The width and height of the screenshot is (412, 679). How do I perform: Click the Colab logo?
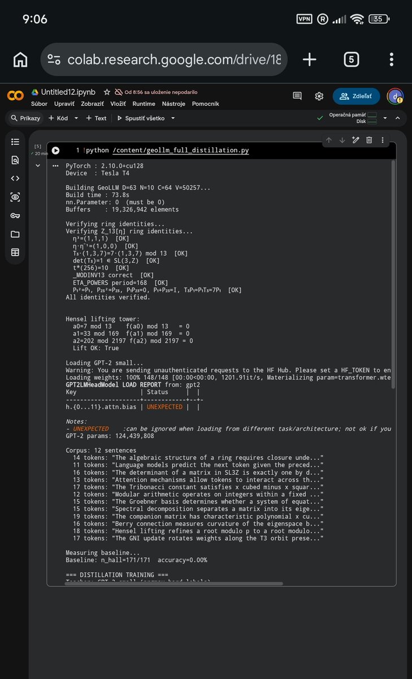[15, 96]
